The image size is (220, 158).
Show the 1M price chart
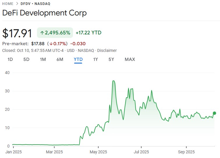(x=43, y=59)
